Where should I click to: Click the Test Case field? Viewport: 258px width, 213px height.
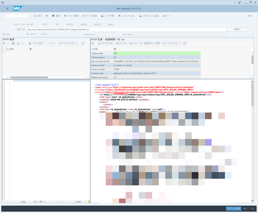click(180, 34)
